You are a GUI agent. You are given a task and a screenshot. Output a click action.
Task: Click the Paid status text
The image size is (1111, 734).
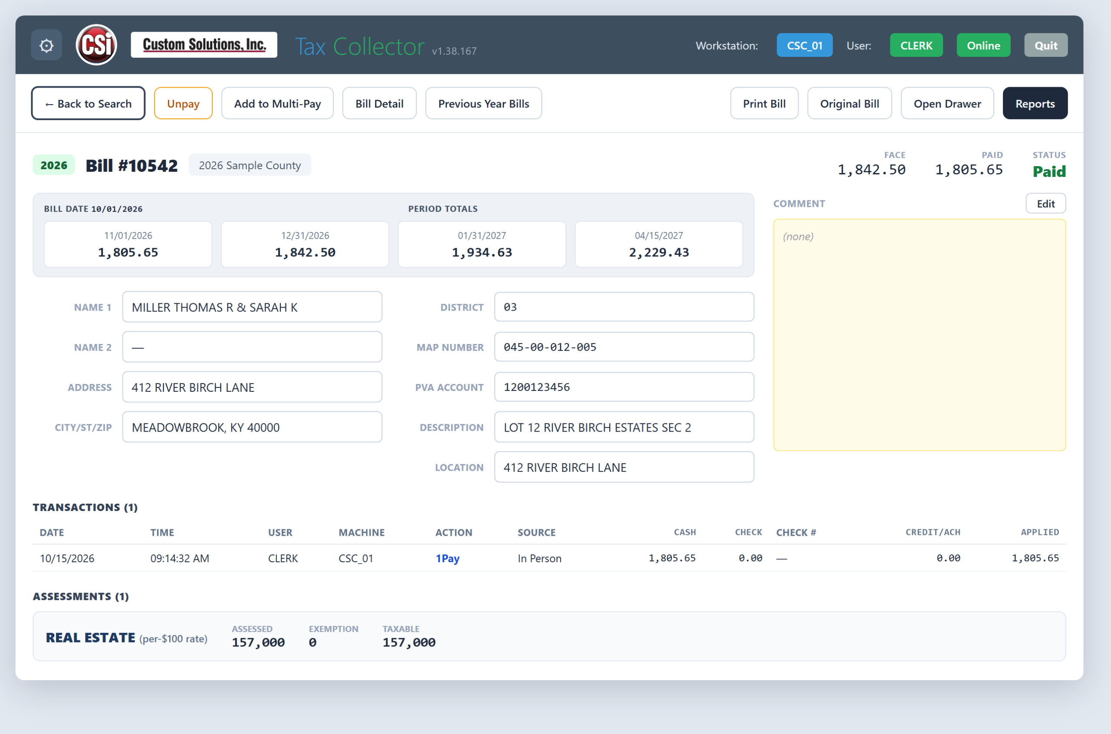[1049, 172]
